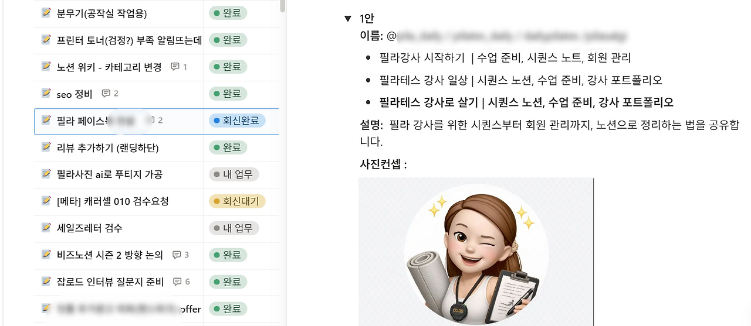
Task: Click comment icon on 비즈노션 시즌 2 방향 논의
Action: 177,255
